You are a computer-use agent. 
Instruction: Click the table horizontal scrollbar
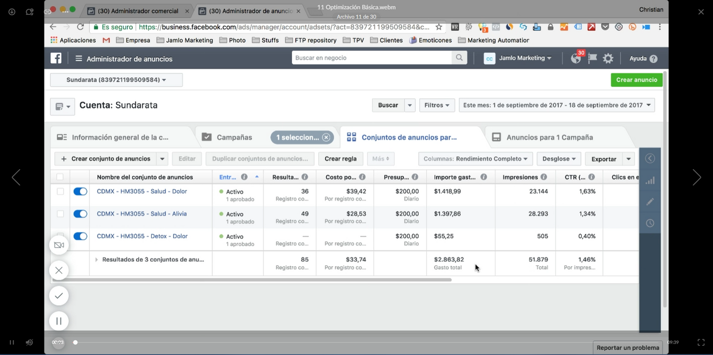[252, 280]
